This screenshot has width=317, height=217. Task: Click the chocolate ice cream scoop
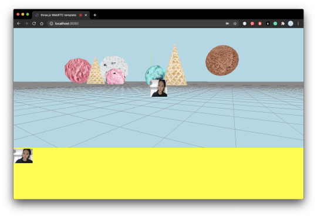click(x=222, y=60)
